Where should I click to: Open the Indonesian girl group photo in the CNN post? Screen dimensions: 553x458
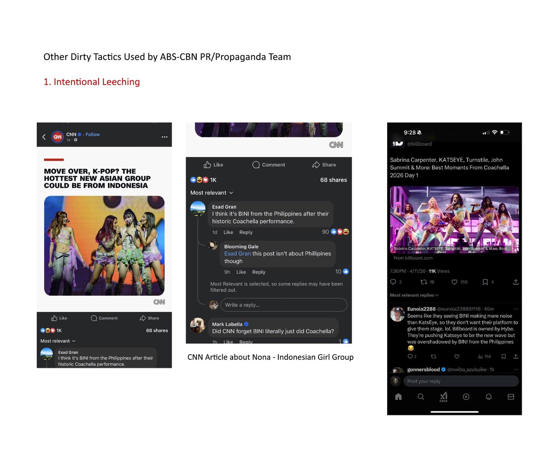click(104, 245)
